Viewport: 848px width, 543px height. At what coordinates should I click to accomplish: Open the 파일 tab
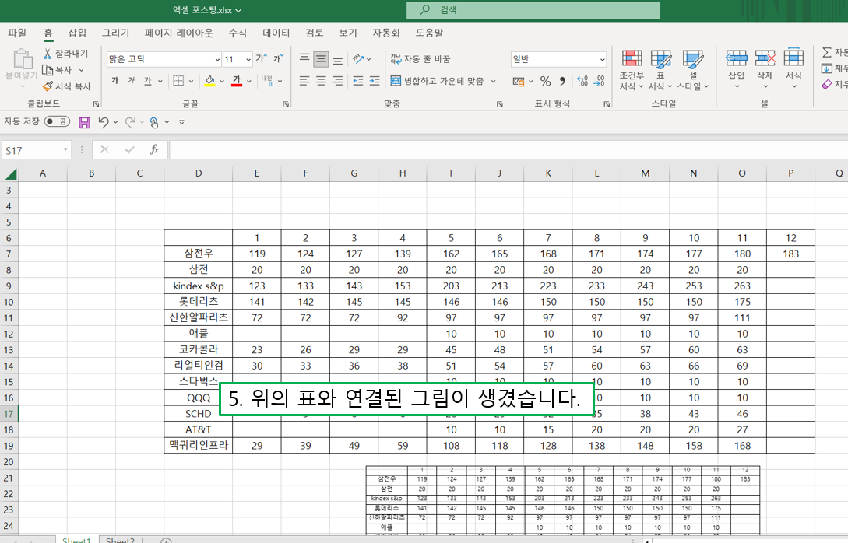coord(17,33)
